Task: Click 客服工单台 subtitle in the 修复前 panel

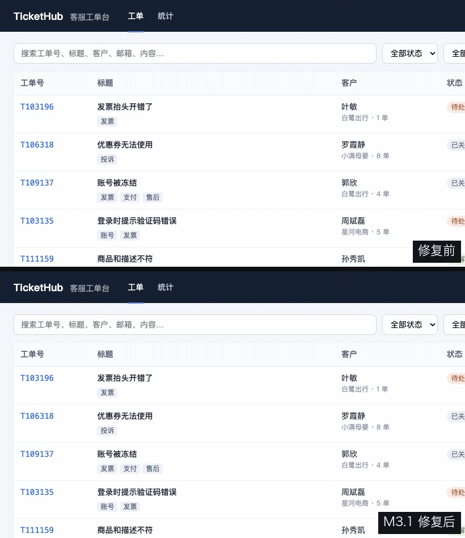Action: pyautogui.click(x=90, y=17)
